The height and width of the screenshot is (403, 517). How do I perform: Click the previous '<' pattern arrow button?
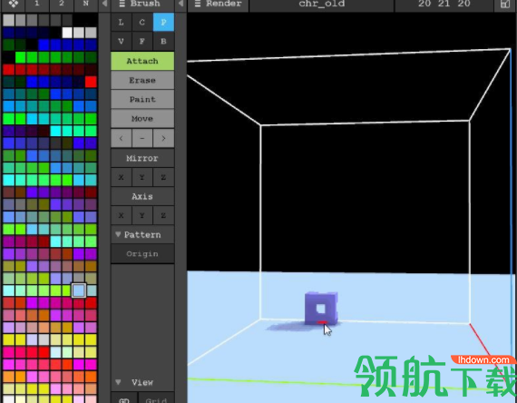(121, 138)
